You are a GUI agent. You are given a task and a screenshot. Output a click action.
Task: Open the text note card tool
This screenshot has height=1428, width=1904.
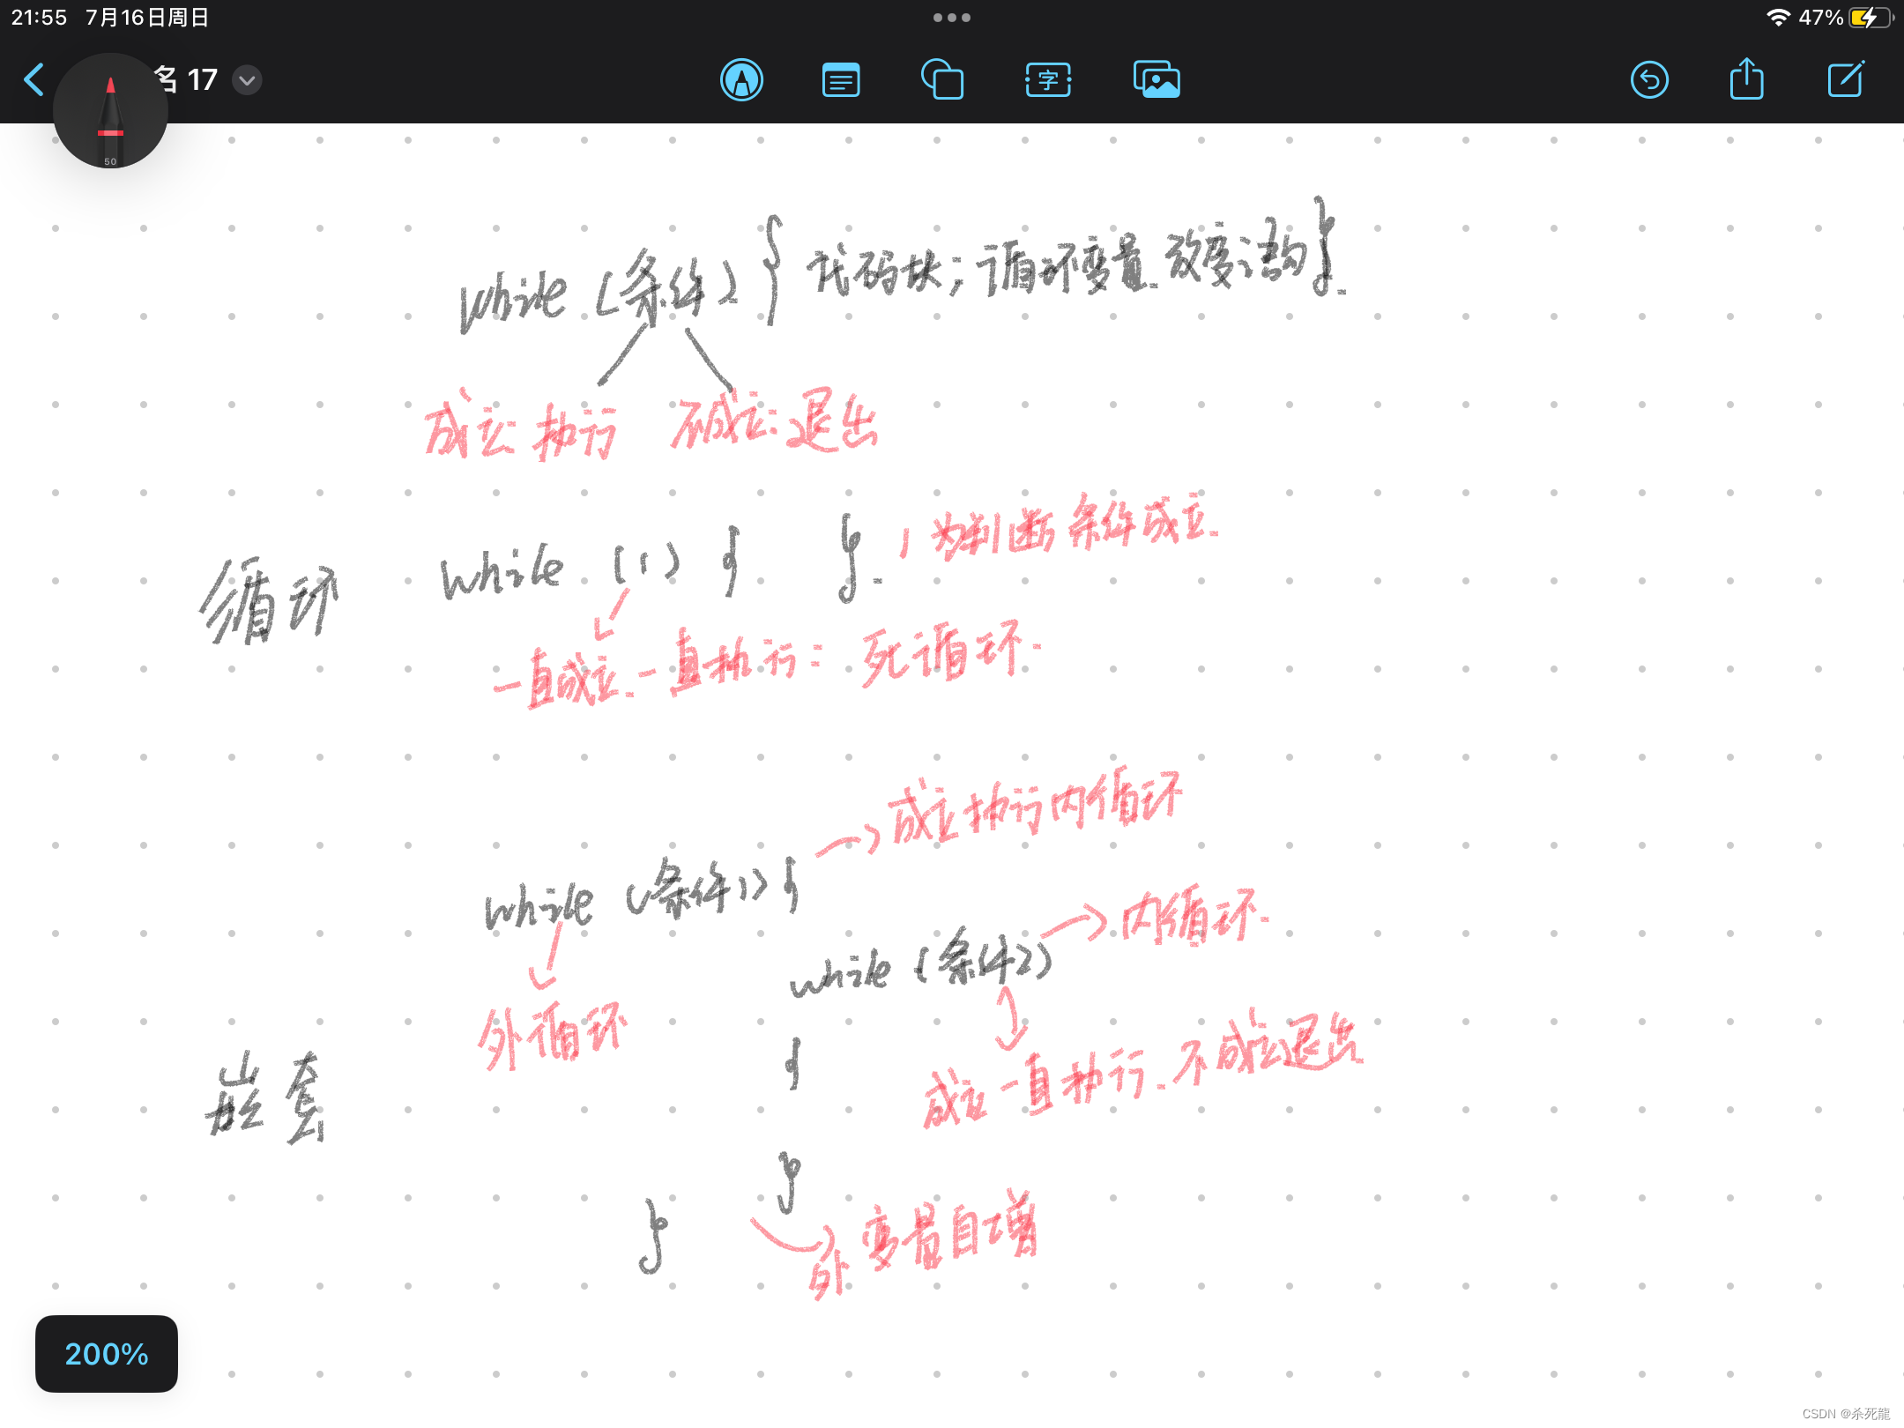tap(841, 79)
